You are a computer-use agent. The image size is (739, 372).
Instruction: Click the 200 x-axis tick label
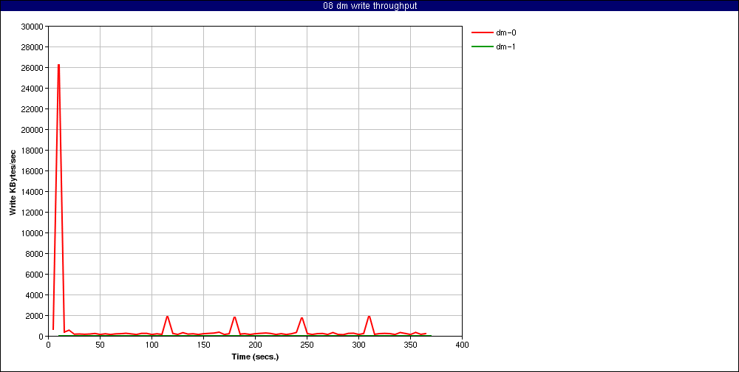point(255,345)
